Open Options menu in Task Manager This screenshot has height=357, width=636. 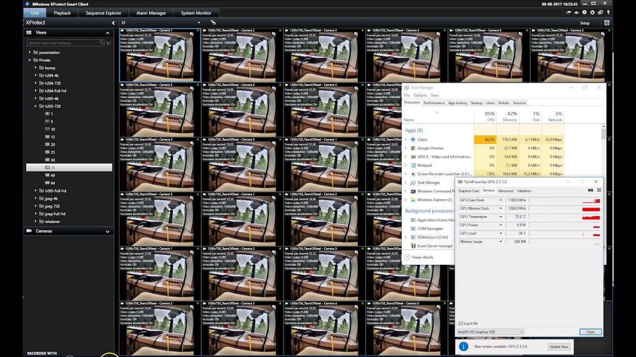[x=420, y=95]
